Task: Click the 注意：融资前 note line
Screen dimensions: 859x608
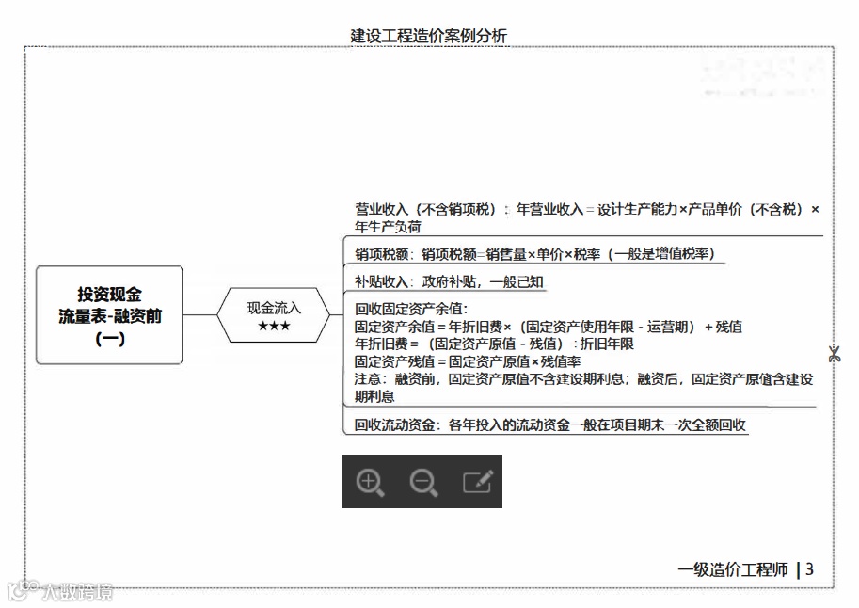Action: click(x=583, y=379)
